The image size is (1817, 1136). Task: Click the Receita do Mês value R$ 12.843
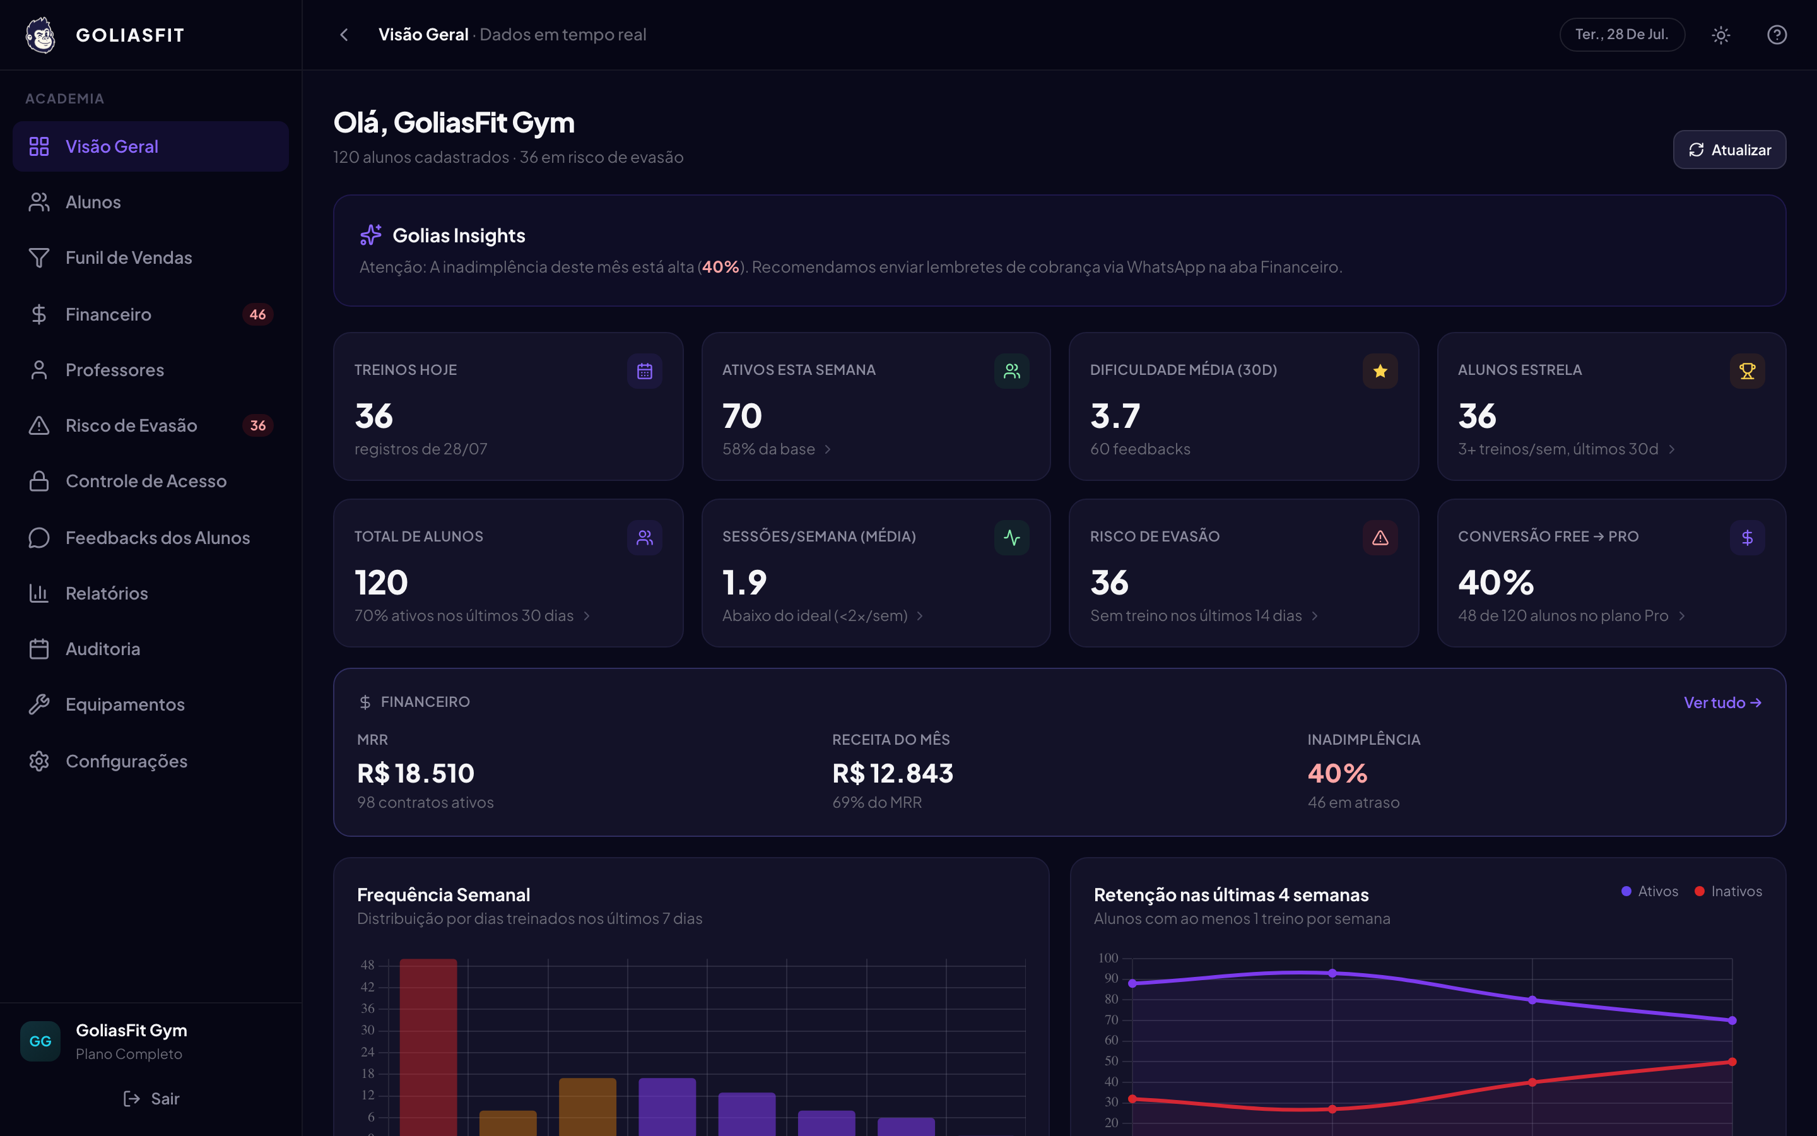point(893,773)
